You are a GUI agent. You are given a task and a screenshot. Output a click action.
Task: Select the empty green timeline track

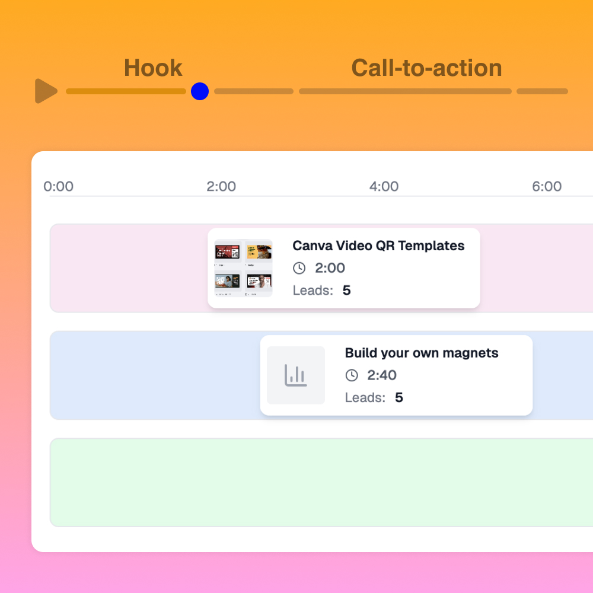point(320,482)
